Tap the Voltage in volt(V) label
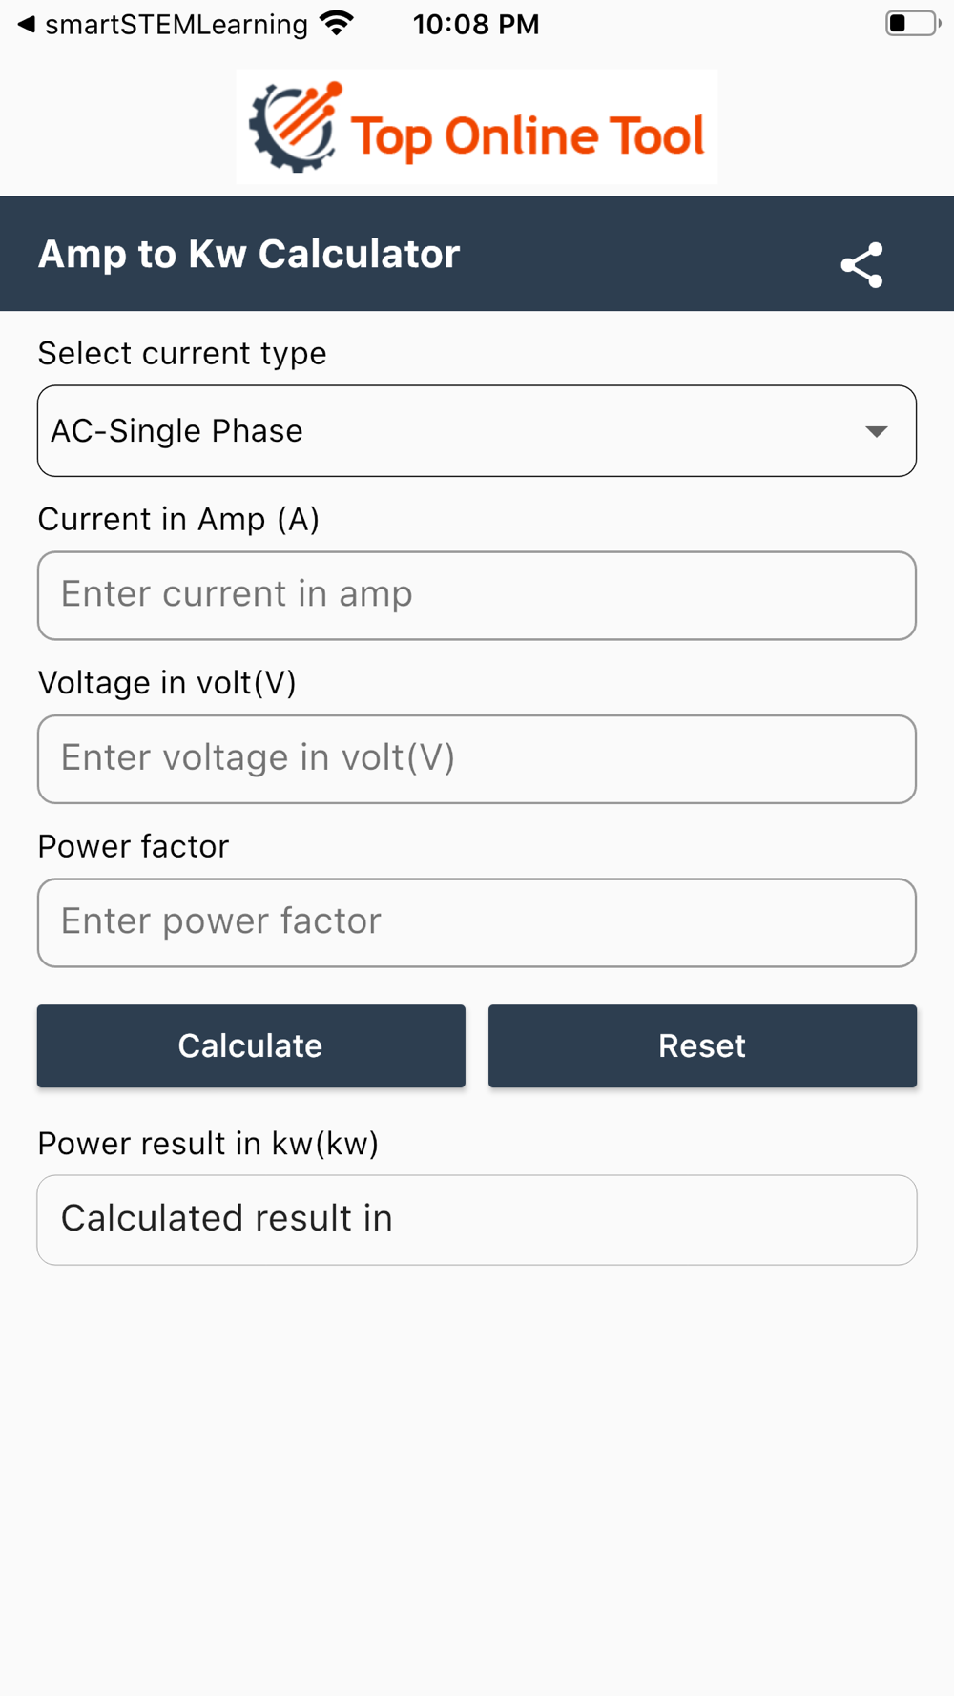954x1696 pixels. pos(167,683)
